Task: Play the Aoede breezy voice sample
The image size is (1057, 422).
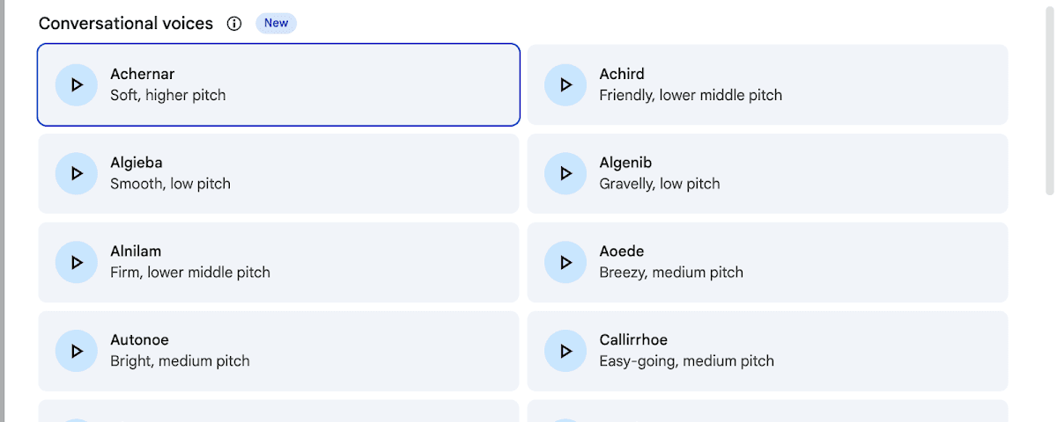Action: 565,263
